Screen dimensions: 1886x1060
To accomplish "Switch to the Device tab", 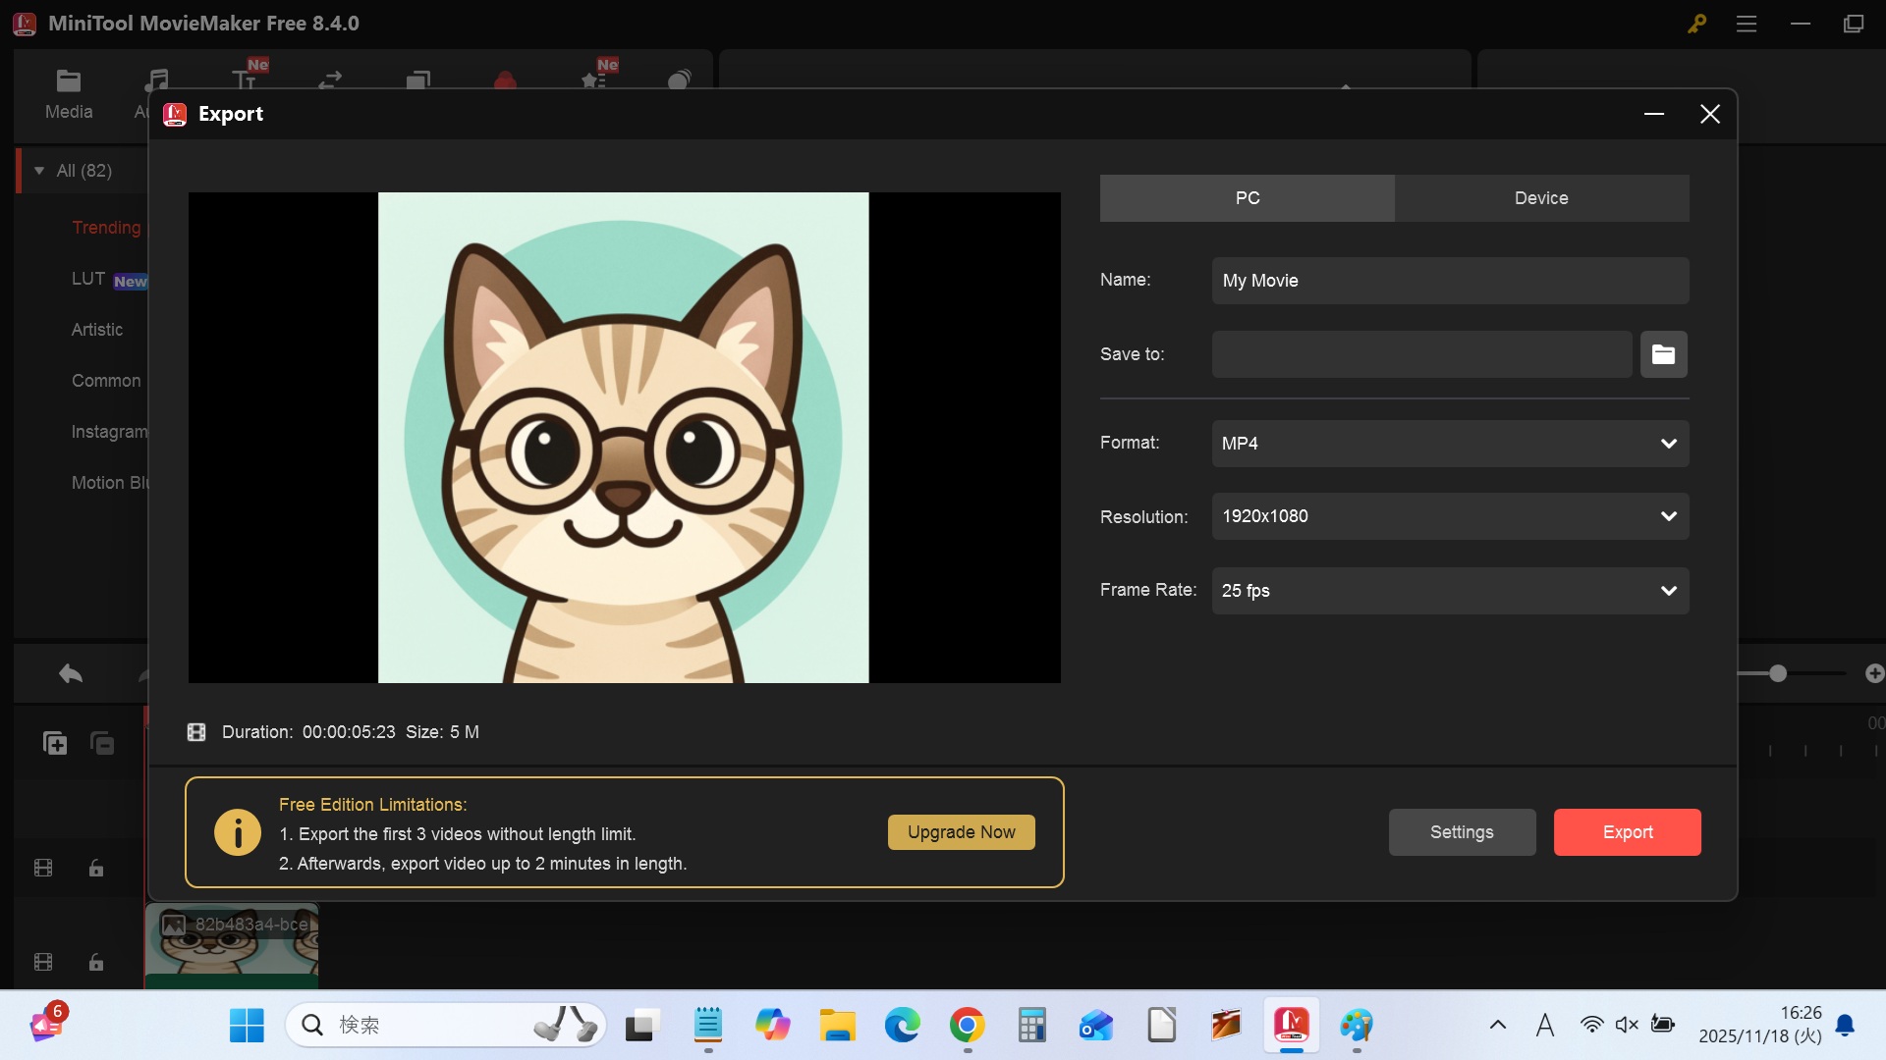I will (1541, 198).
